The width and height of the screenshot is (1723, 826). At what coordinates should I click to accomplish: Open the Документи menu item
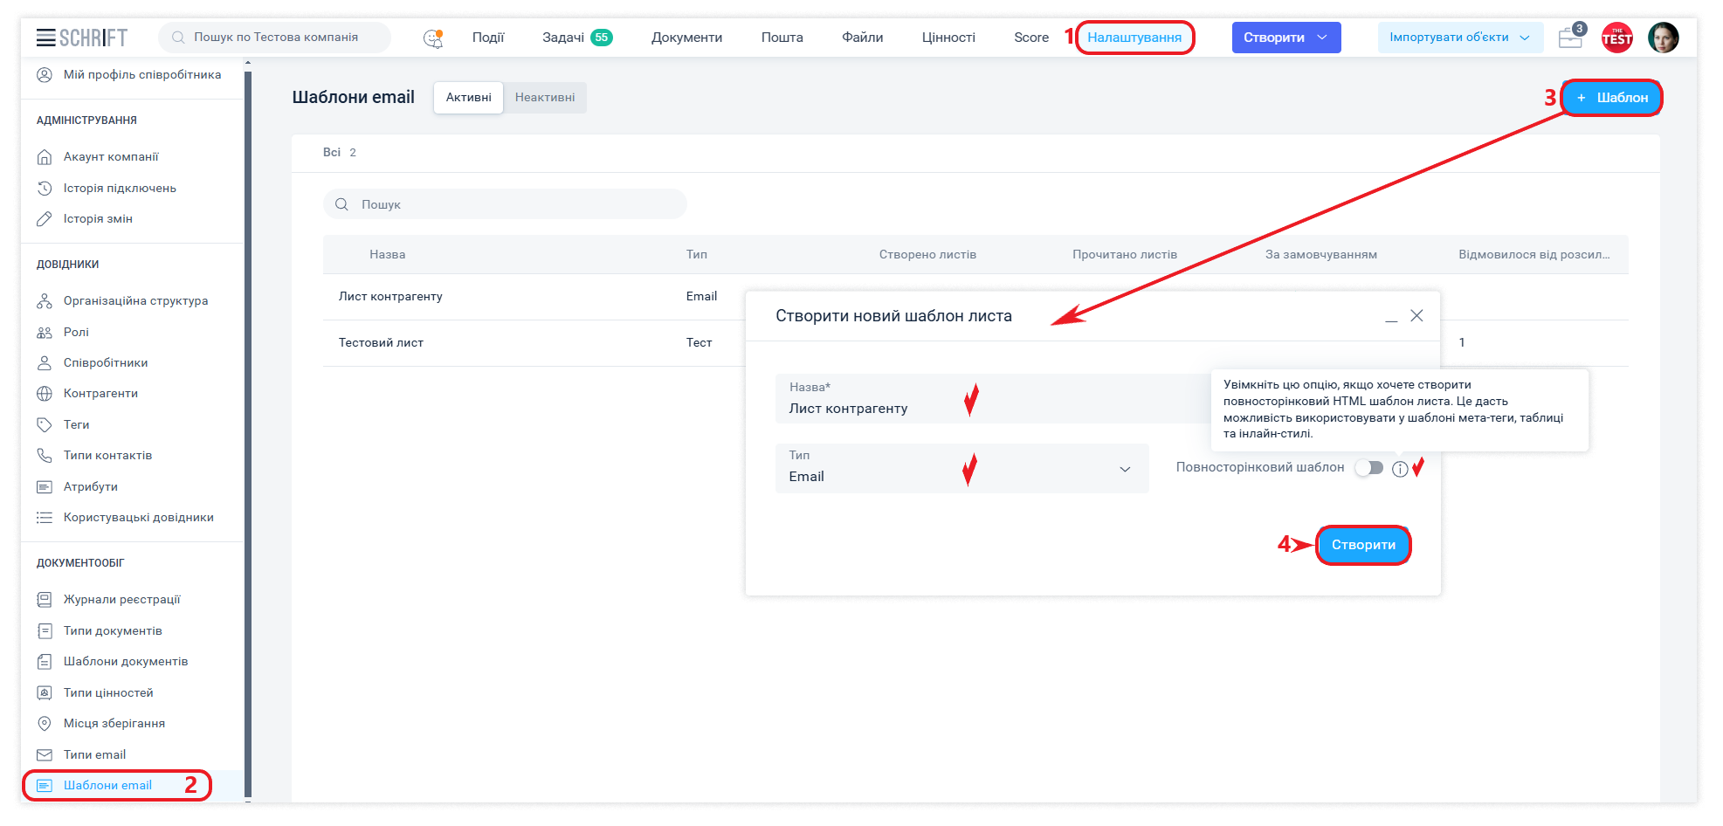pos(686,38)
